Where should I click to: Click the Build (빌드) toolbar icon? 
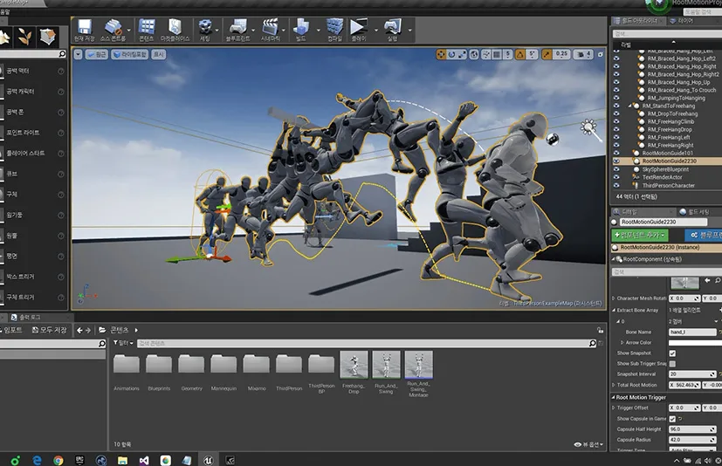300,30
